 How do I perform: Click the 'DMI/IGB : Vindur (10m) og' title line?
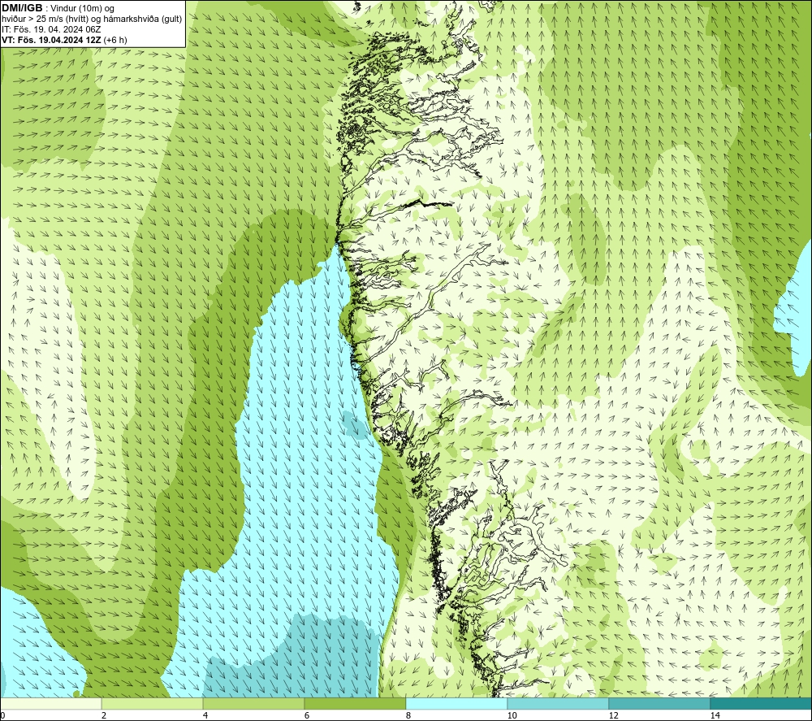click(58, 8)
